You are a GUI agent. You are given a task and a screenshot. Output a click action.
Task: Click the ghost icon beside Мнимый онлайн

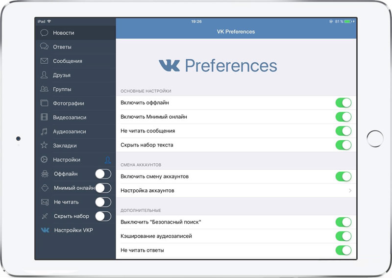pos(45,188)
